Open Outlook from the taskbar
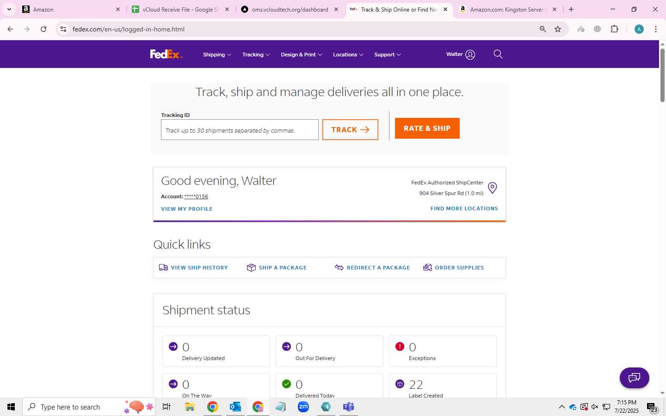This screenshot has height=416, width=666. point(235,407)
